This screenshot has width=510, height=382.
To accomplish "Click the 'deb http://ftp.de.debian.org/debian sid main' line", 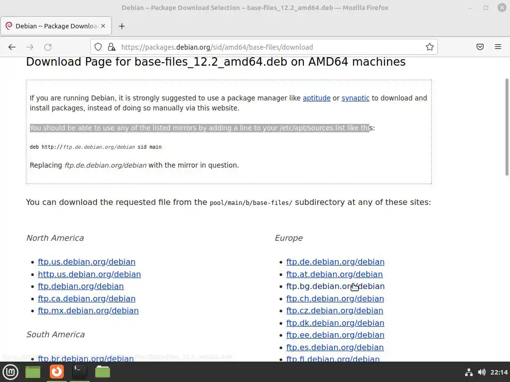I will click(x=96, y=147).
